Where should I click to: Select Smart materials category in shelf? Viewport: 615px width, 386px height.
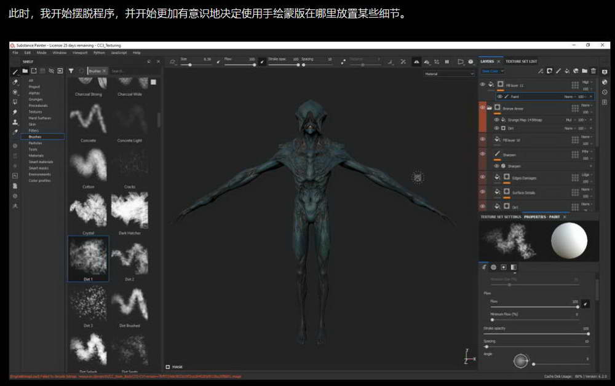pos(41,162)
